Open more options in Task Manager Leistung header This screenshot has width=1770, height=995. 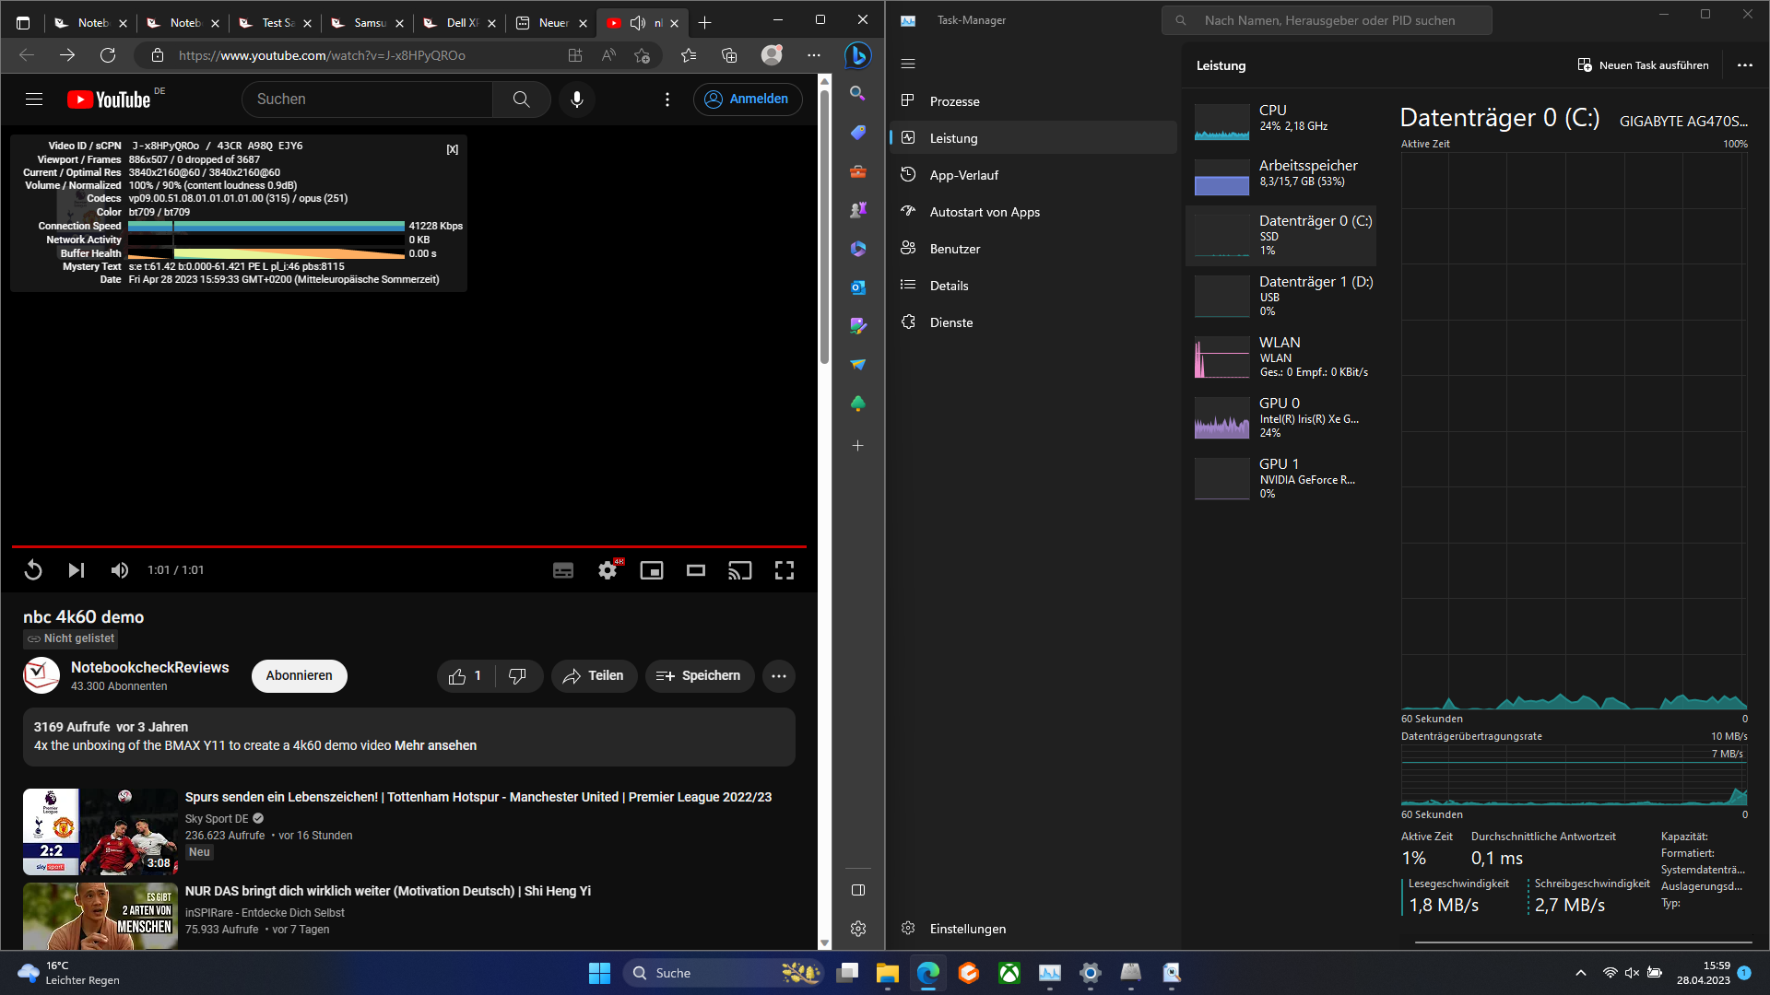[x=1744, y=65]
